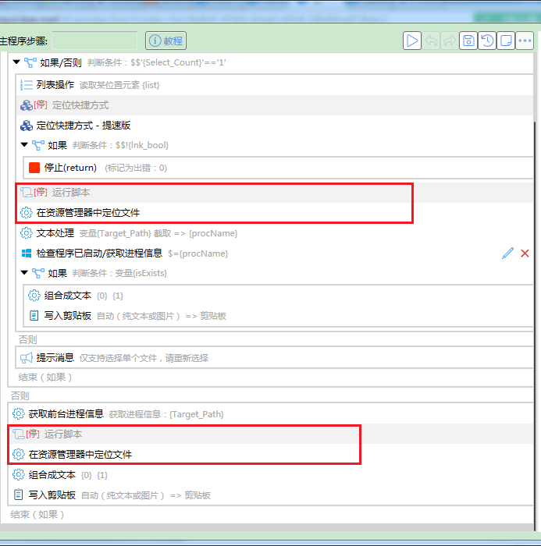Click the 变量{isExists} condition text

[x=141, y=273]
